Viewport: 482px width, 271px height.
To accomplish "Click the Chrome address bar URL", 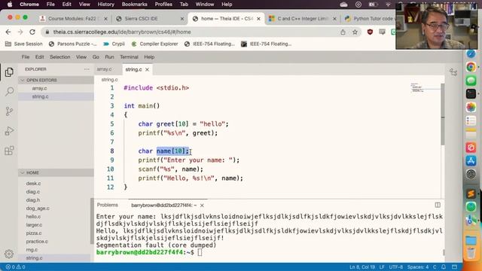I will pos(122,32).
